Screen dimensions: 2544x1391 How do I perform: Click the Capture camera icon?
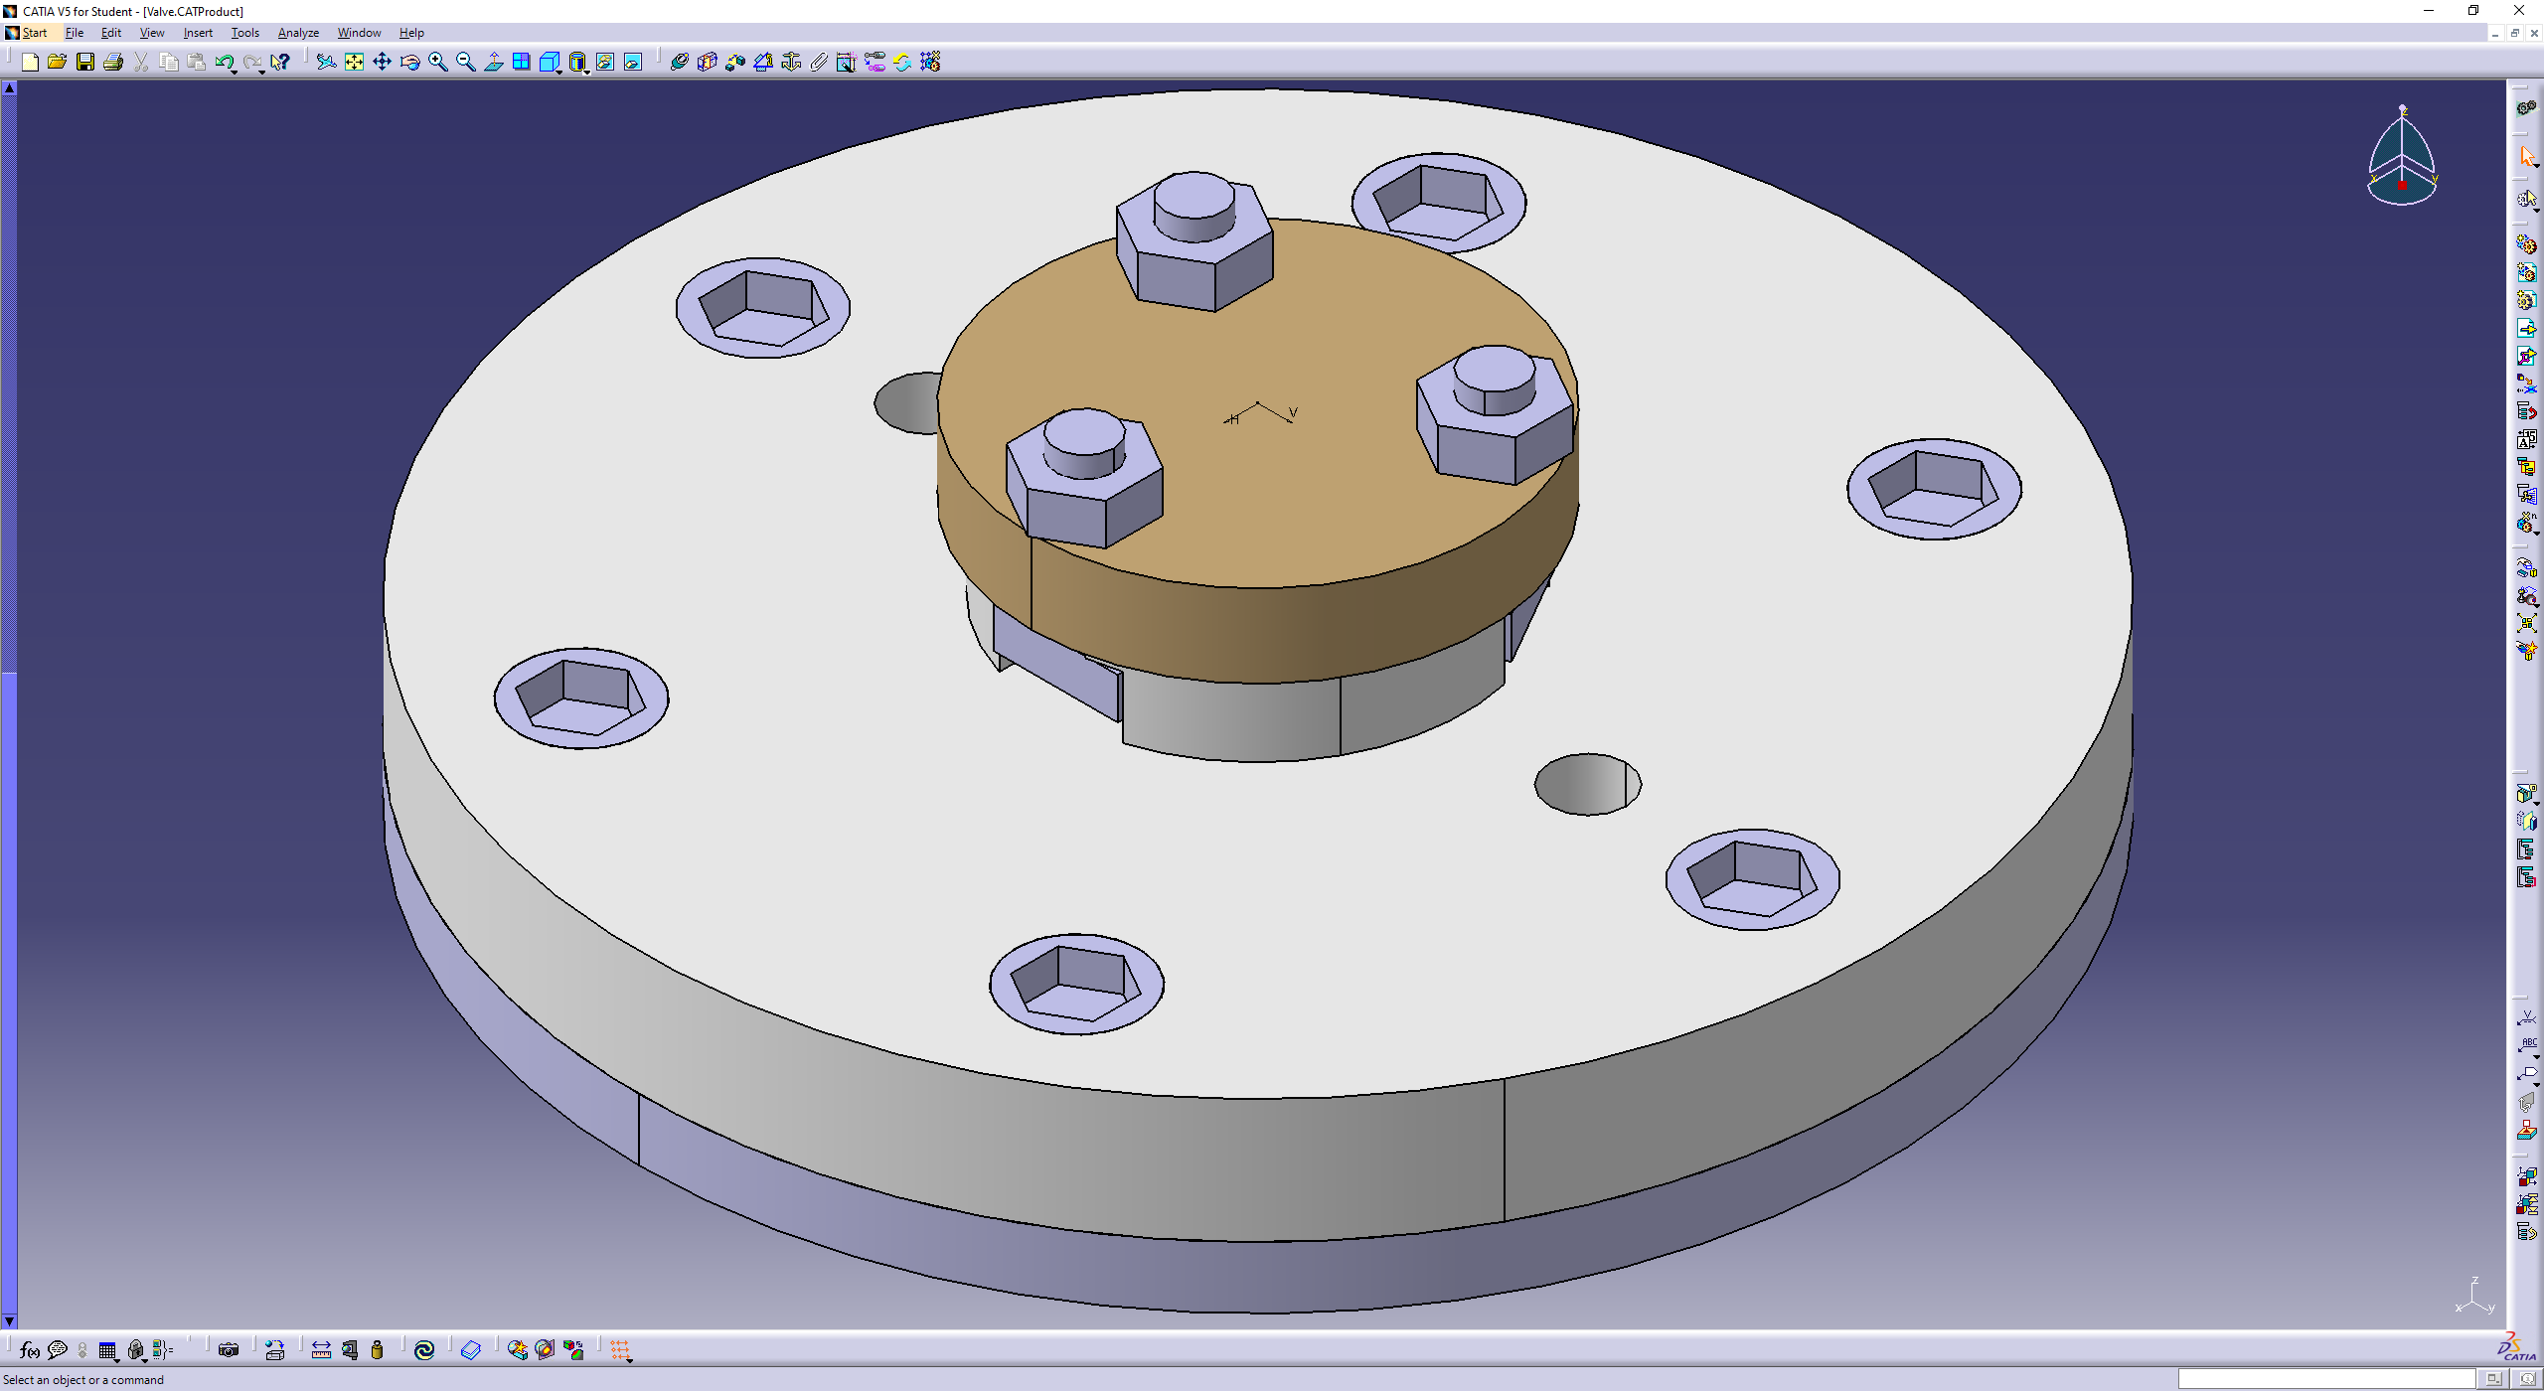coord(229,1350)
